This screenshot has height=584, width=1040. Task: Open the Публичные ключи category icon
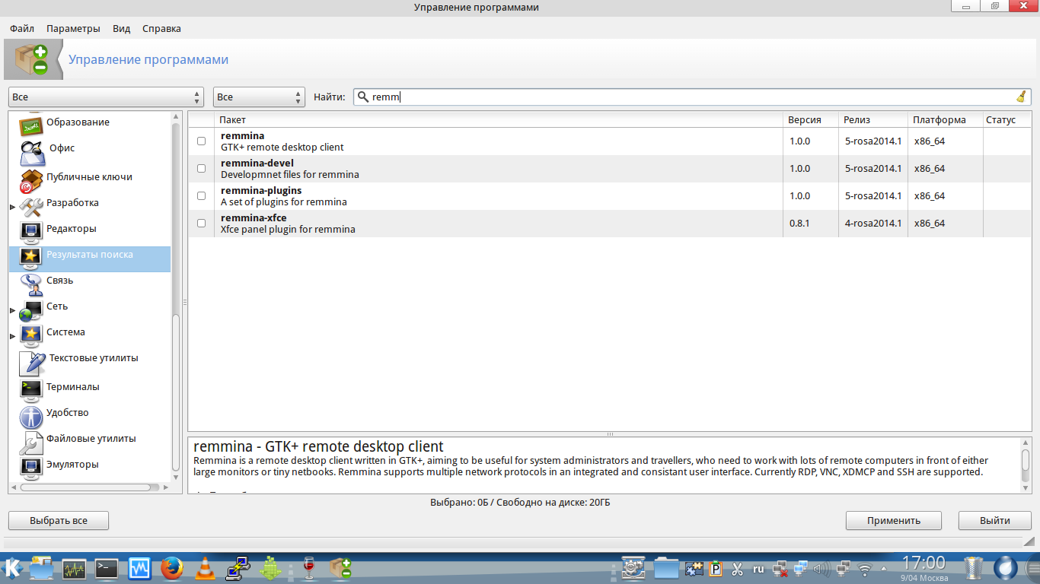[x=30, y=180]
